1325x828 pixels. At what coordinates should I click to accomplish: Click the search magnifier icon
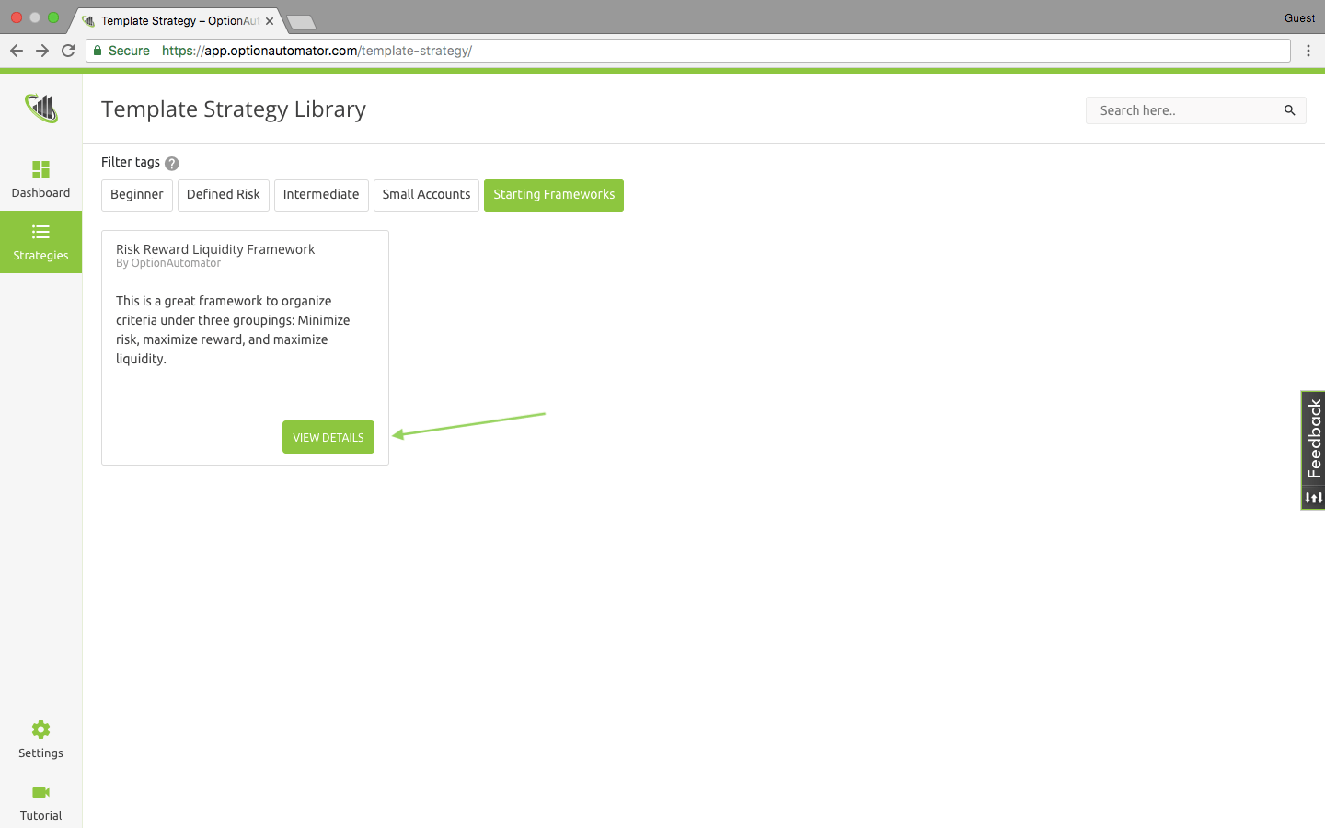[x=1290, y=110]
